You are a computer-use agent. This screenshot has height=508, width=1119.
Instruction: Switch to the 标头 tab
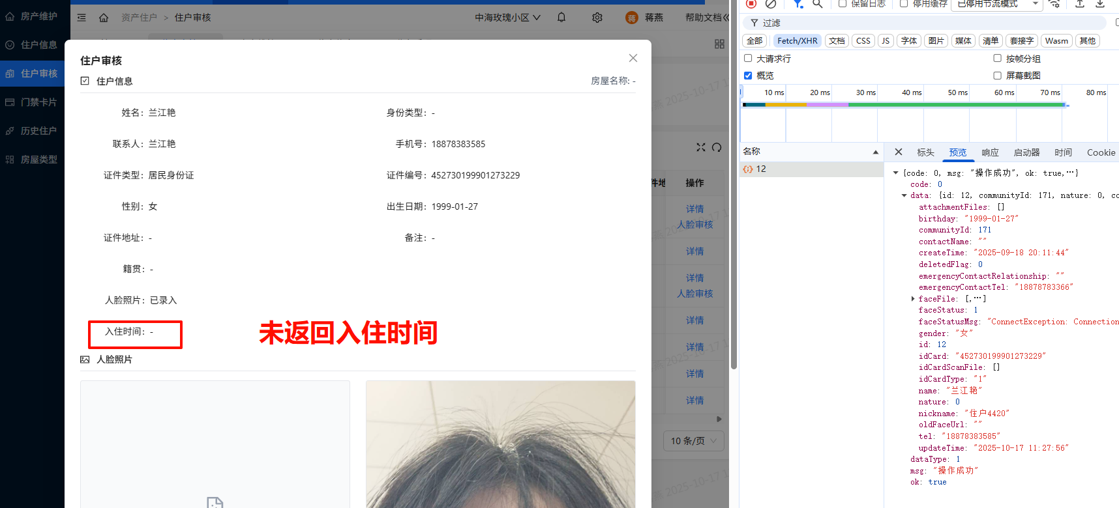[x=925, y=152]
